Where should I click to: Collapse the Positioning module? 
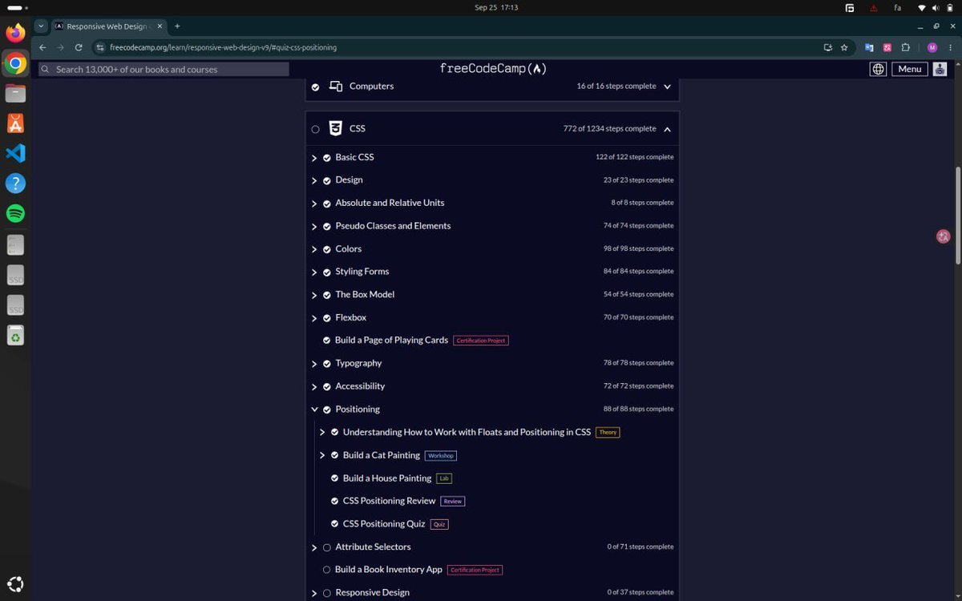click(314, 409)
